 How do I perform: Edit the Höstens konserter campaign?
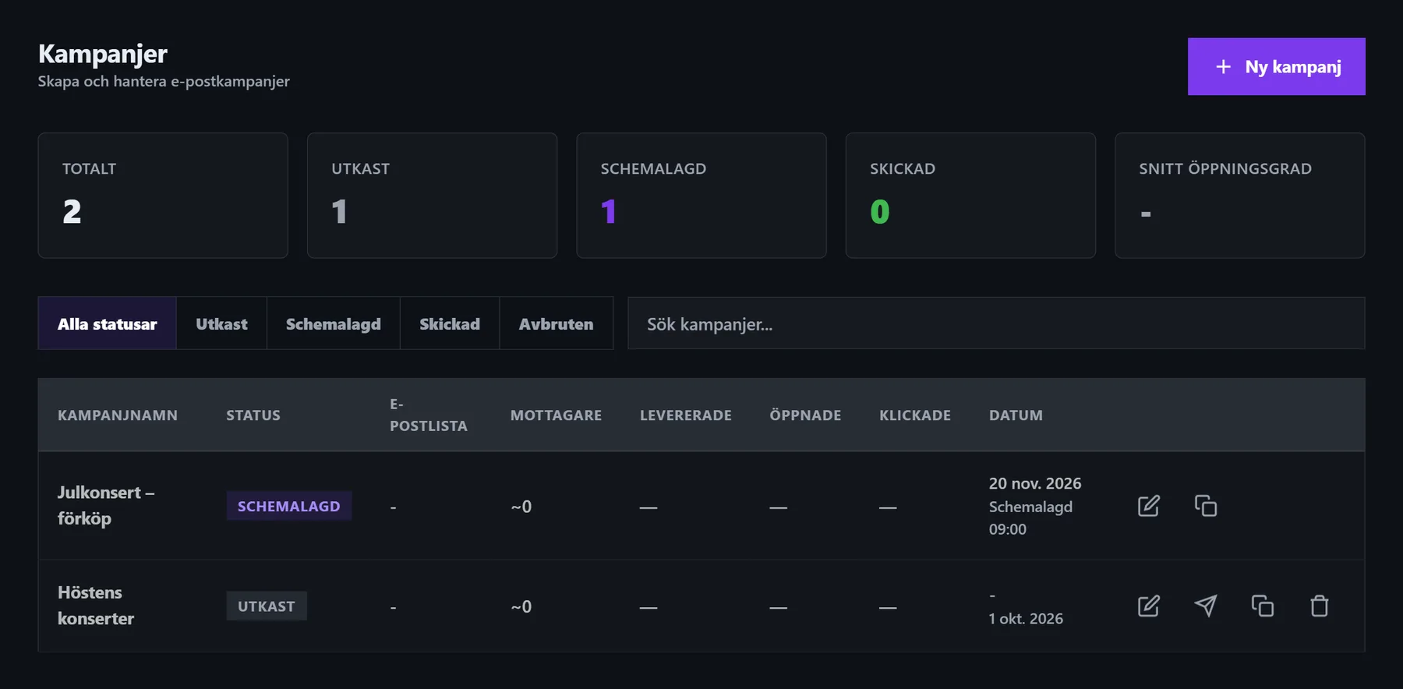pos(1148,606)
